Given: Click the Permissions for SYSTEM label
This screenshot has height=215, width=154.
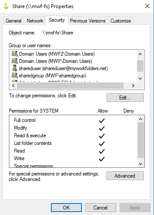Looking at the screenshot, I should coord(34,111).
